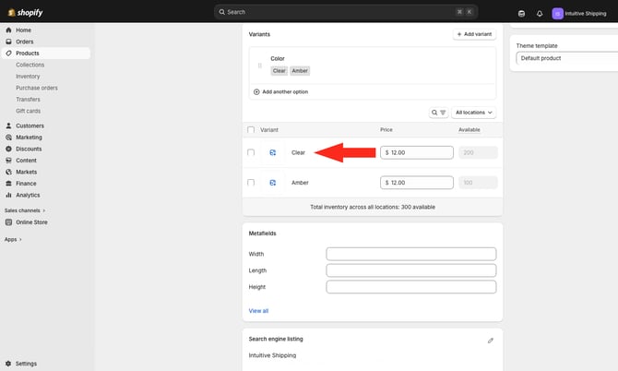Select Products in the sidebar
618x371 pixels.
coord(46,54)
